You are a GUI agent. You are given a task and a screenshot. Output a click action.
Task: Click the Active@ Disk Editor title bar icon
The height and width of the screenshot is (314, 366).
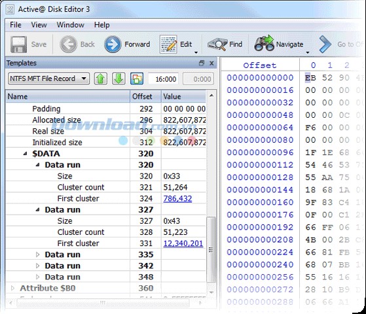[x=10, y=10]
